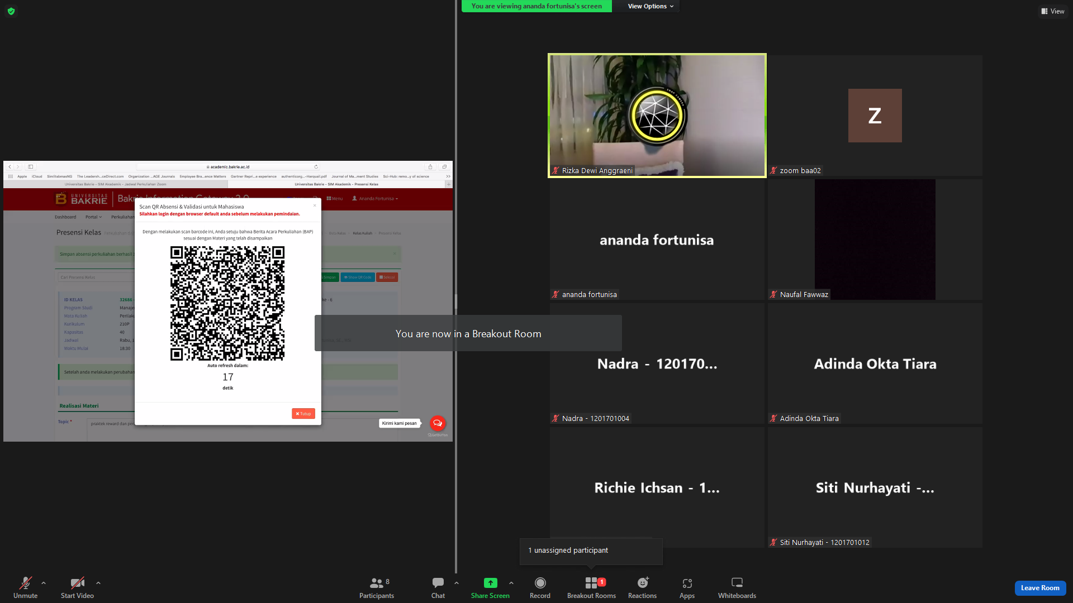Switch to Jadwal Perkuliahan Zoom tab
1073x603 pixels.
[x=116, y=184]
